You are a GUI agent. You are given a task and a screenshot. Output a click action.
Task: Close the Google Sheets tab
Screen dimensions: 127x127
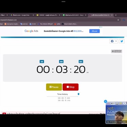86,15
